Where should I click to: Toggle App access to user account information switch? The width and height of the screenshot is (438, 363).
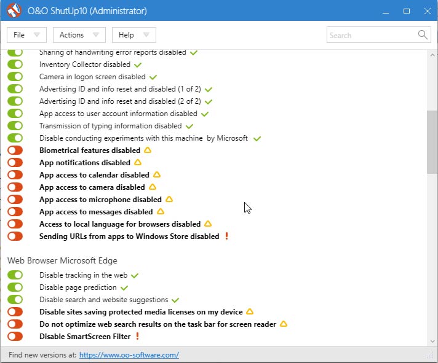tap(15, 114)
